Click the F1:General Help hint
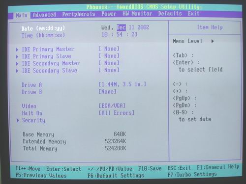Screen dimensions: 246x184 (x=218, y=167)
